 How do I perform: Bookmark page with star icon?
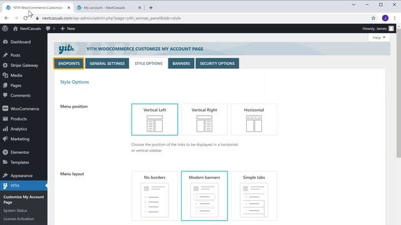point(373,18)
